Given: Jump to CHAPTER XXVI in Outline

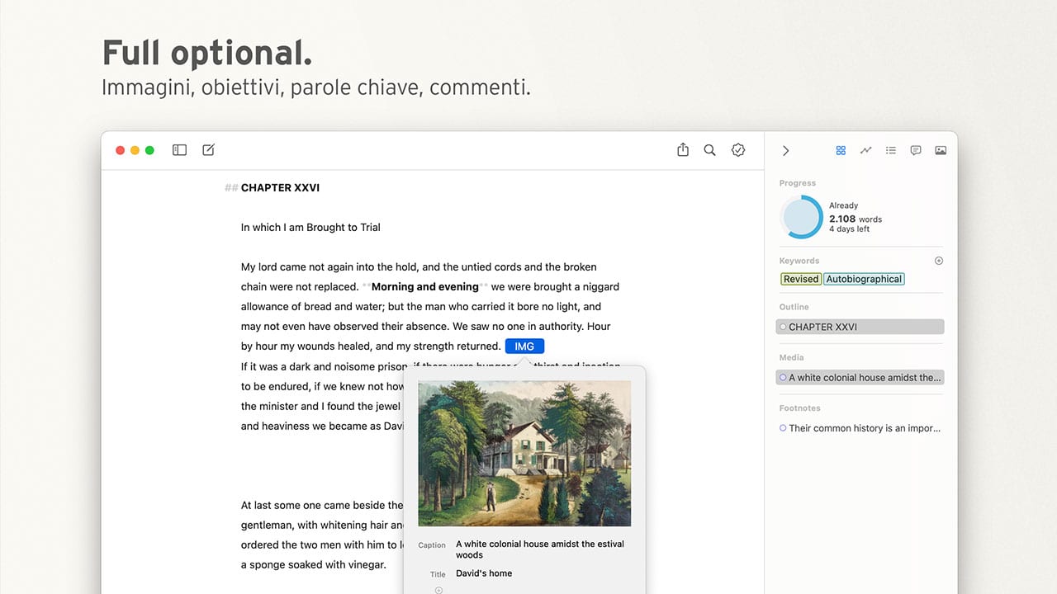Looking at the screenshot, I should 860,327.
